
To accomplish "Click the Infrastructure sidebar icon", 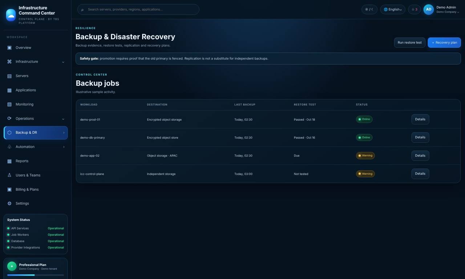I will 9,62.
